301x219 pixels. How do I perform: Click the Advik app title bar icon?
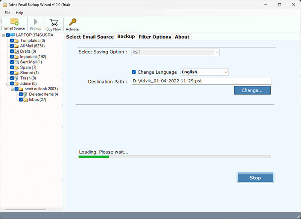[5, 5]
